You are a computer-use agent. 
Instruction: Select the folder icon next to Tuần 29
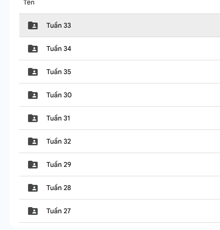coord(33,165)
